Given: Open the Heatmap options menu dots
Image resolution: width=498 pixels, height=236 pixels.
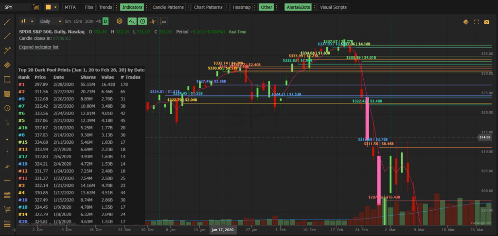Looking at the screenshot, I should tap(254, 7).
